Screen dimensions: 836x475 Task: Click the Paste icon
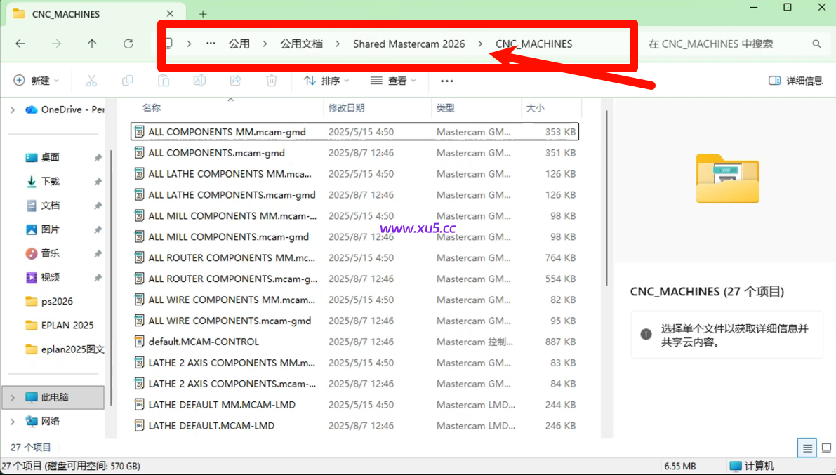click(x=164, y=81)
